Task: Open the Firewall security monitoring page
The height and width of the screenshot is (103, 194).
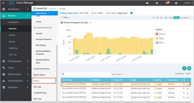Action: tap(39, 34)
